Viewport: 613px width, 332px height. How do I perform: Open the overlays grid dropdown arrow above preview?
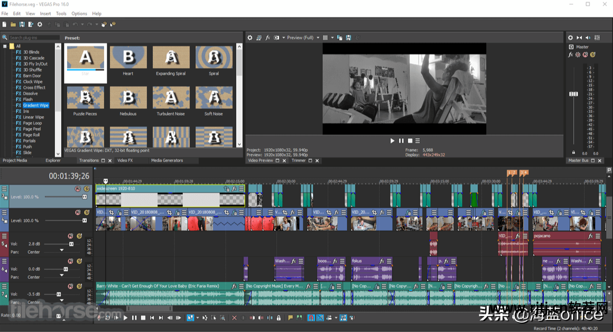332,38
